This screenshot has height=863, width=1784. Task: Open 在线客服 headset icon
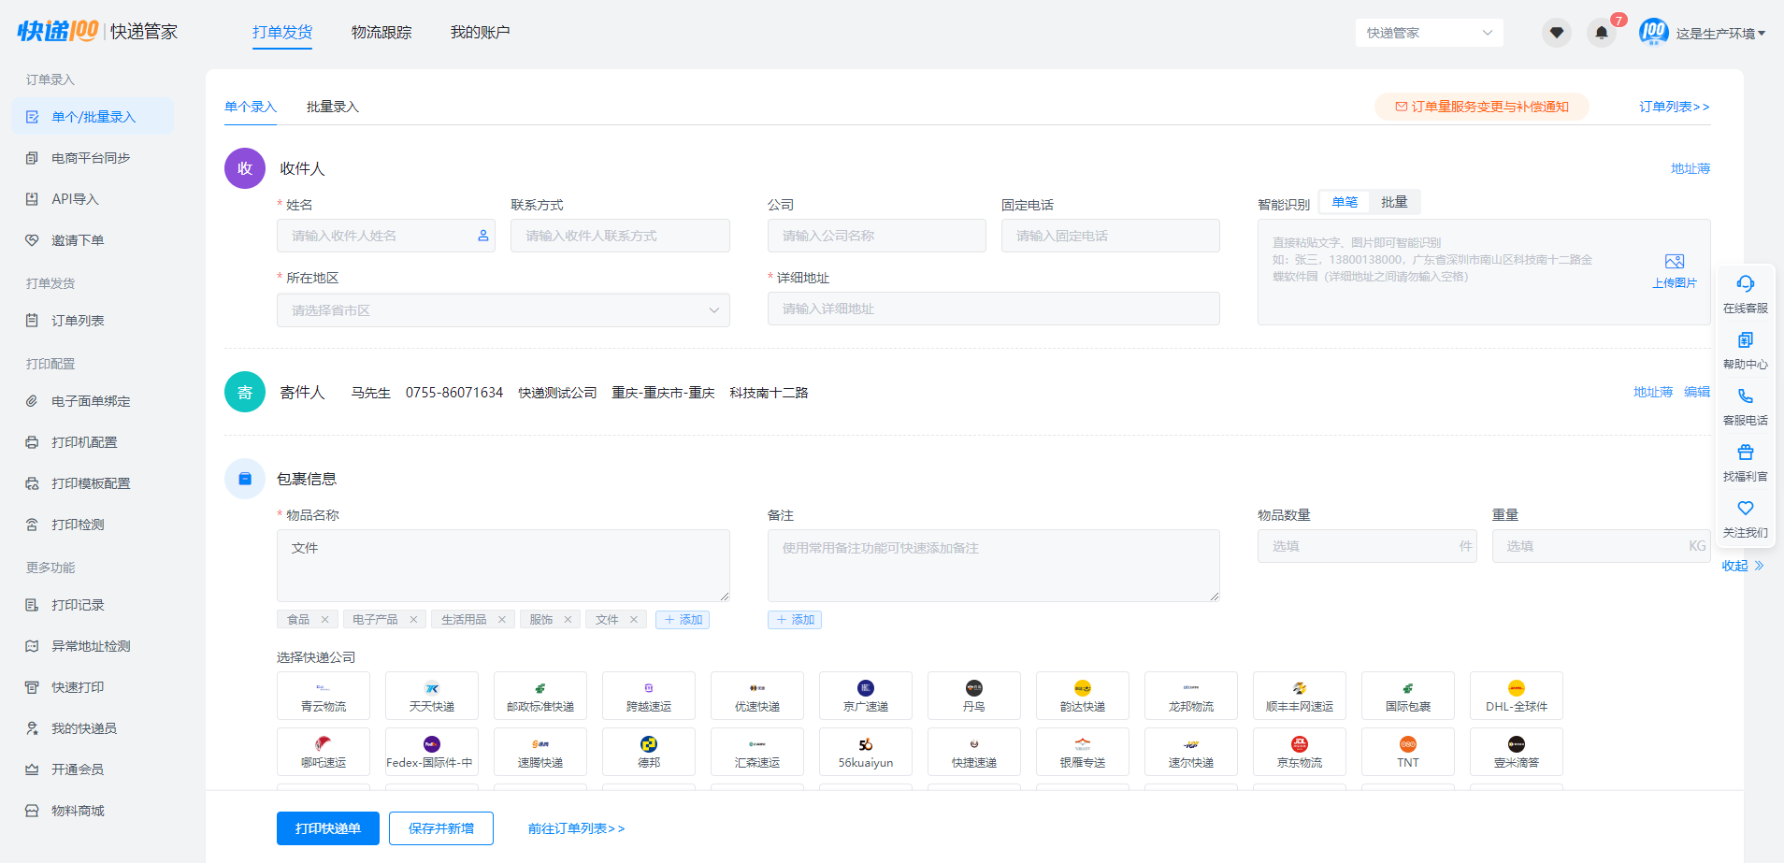coord(1745,283)
